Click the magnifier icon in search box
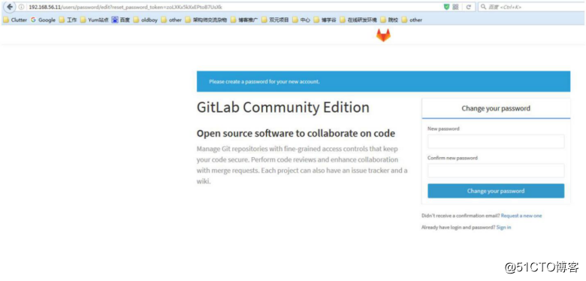Screen dimensions: 586x281 coord(483,7)
